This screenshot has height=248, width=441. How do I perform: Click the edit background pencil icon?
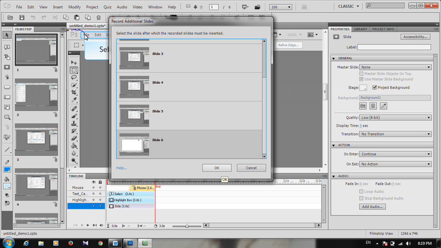click(x=383, y=106)
